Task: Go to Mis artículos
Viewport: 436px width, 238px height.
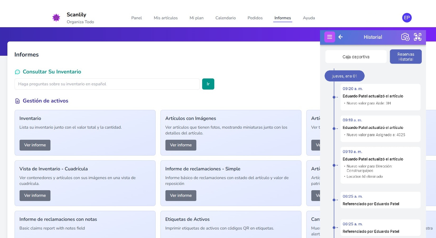Action: pyautogui.click(x=166, y=18)
